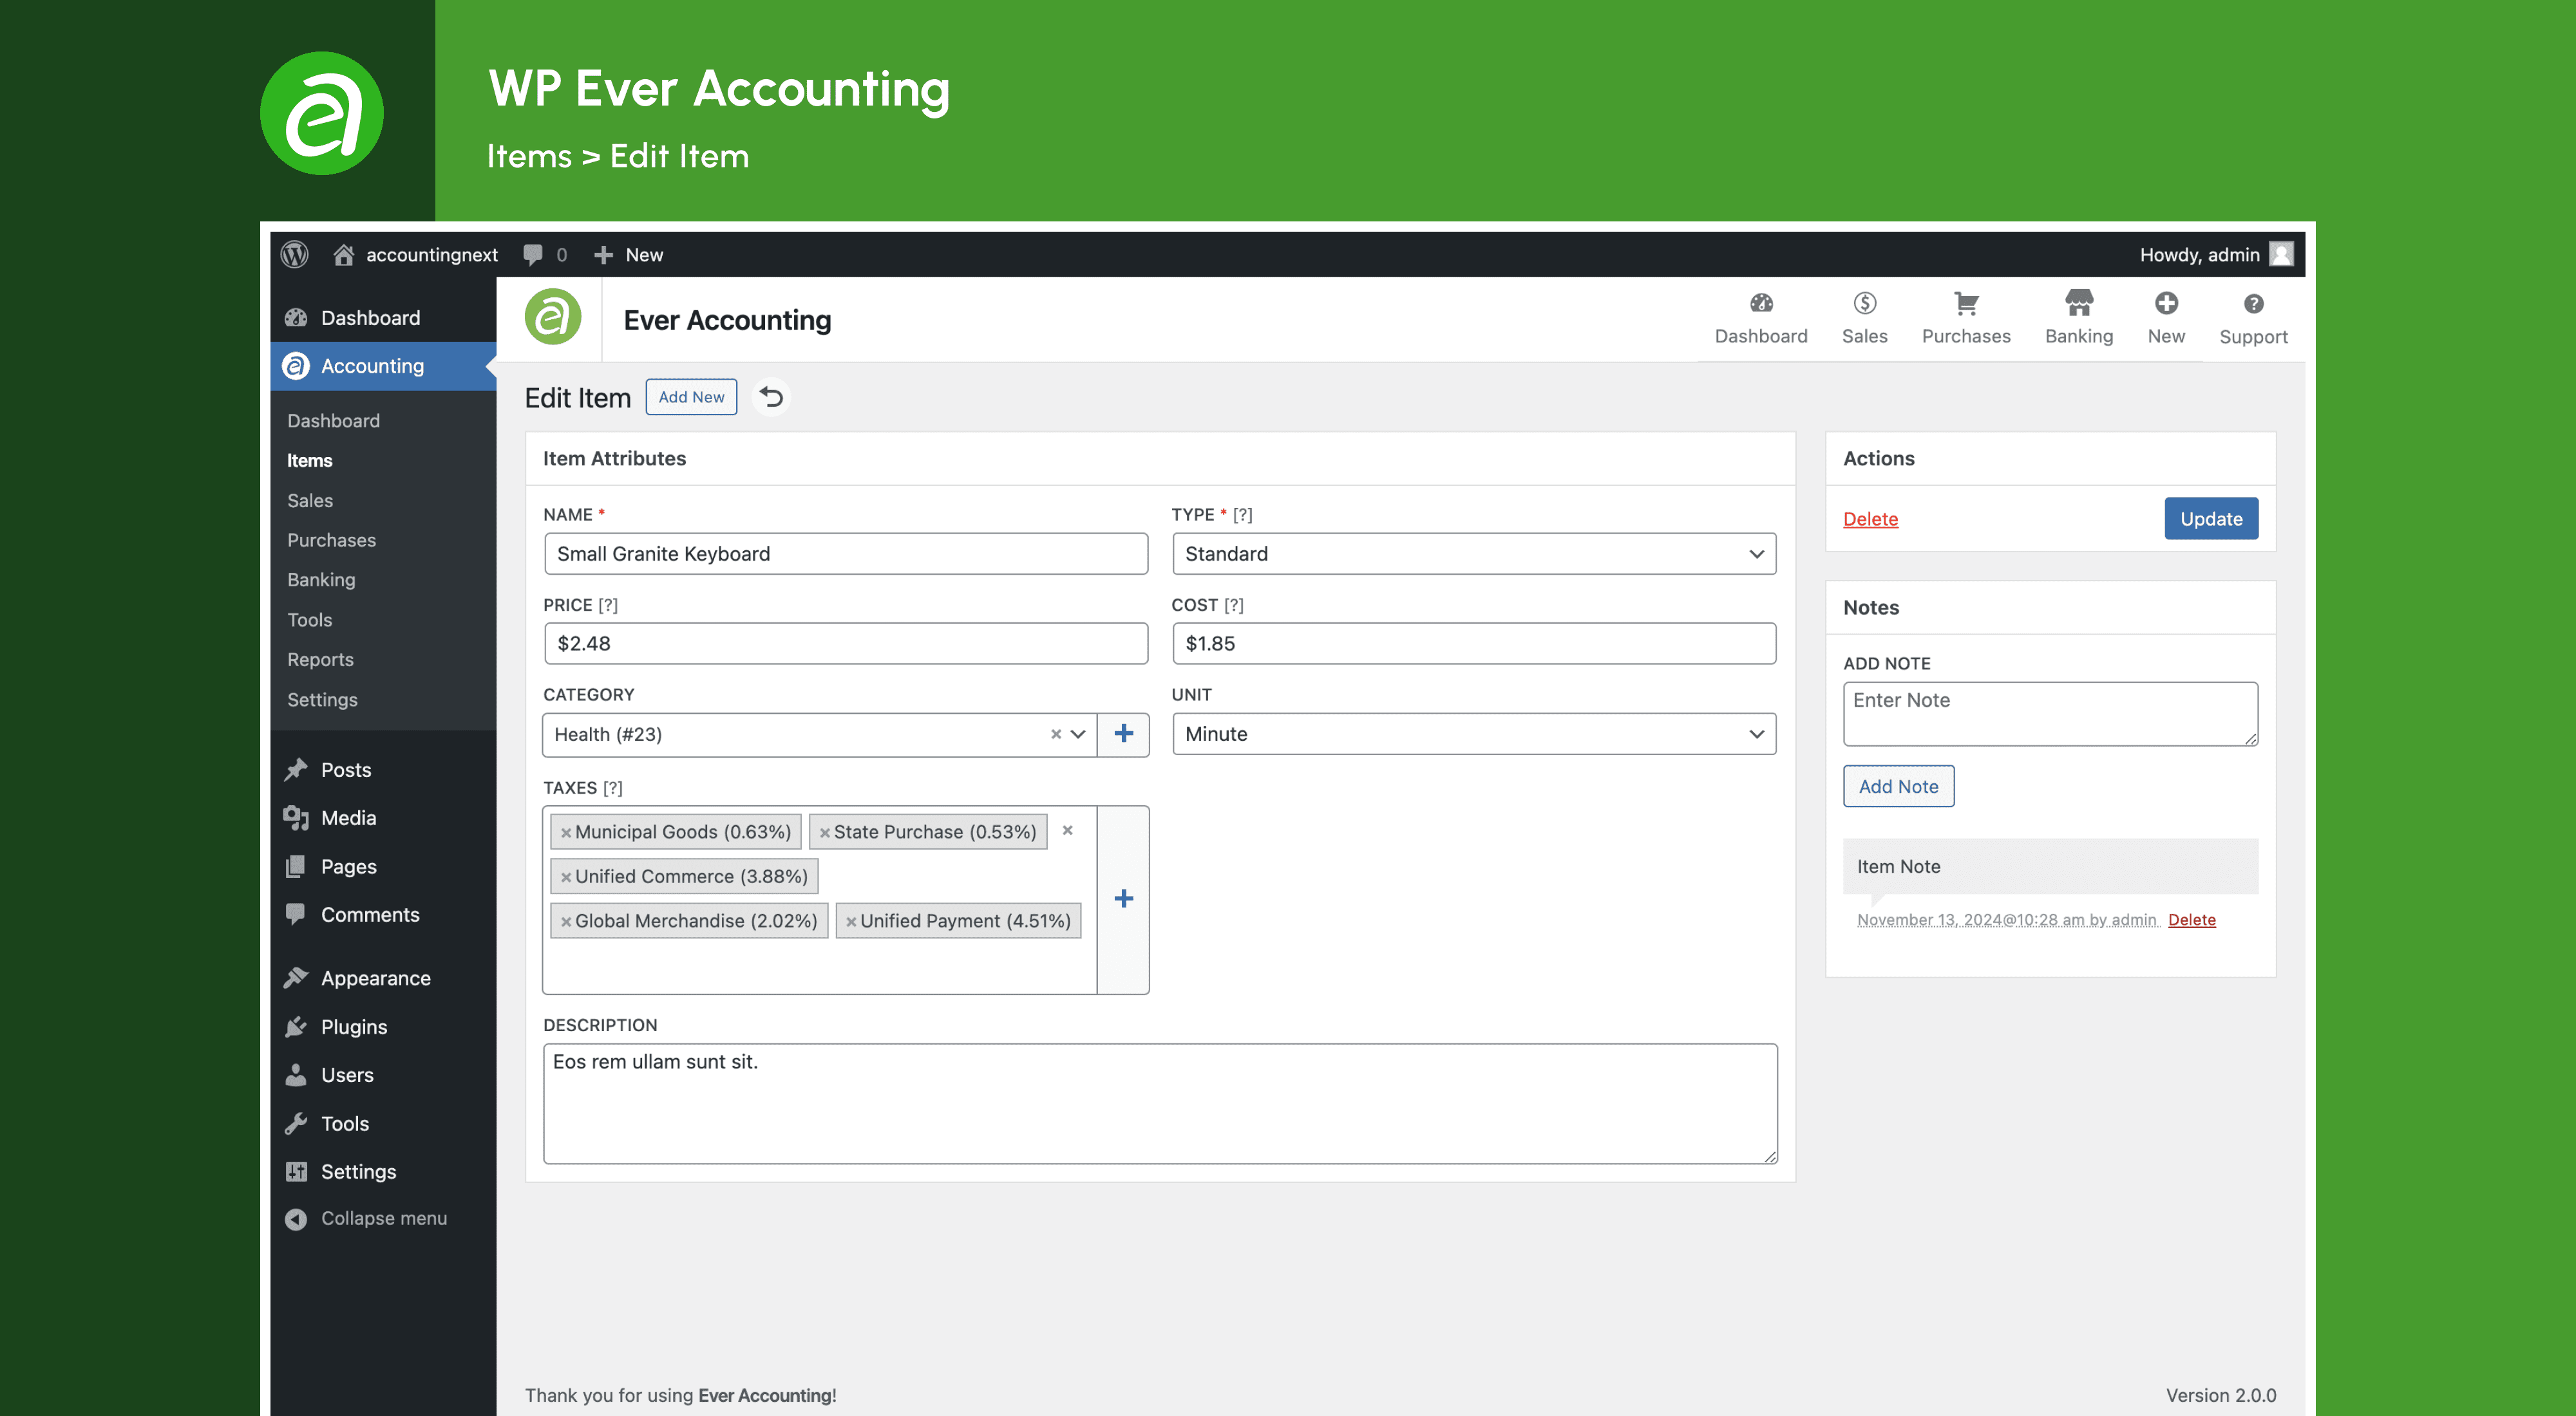Clear all selected taxes
Viewport: 2576px width, 1416px height.
1067,830
